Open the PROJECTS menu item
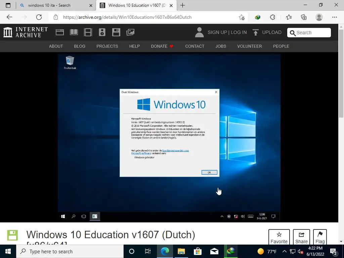The image size is (344, 258). [x=107, y=46]
